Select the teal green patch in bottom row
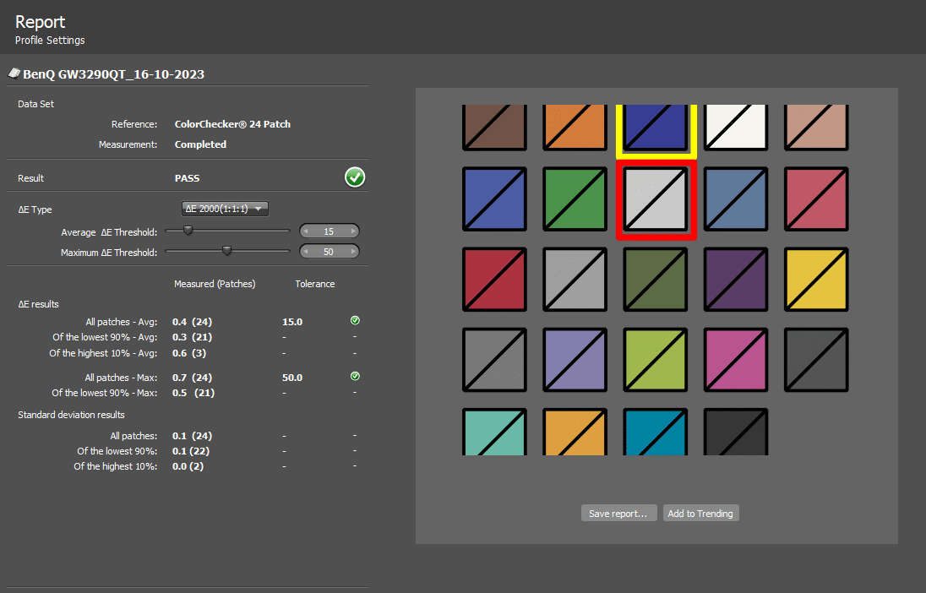This screenshot has width=926, height=593. 495,432
